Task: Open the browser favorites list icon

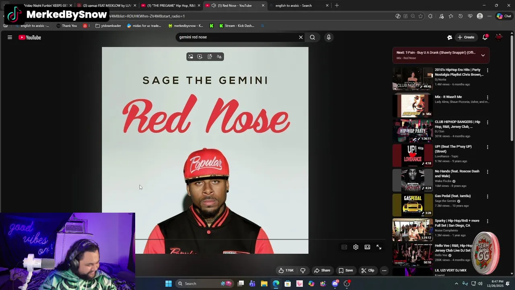Action: [x=451, y=16]
